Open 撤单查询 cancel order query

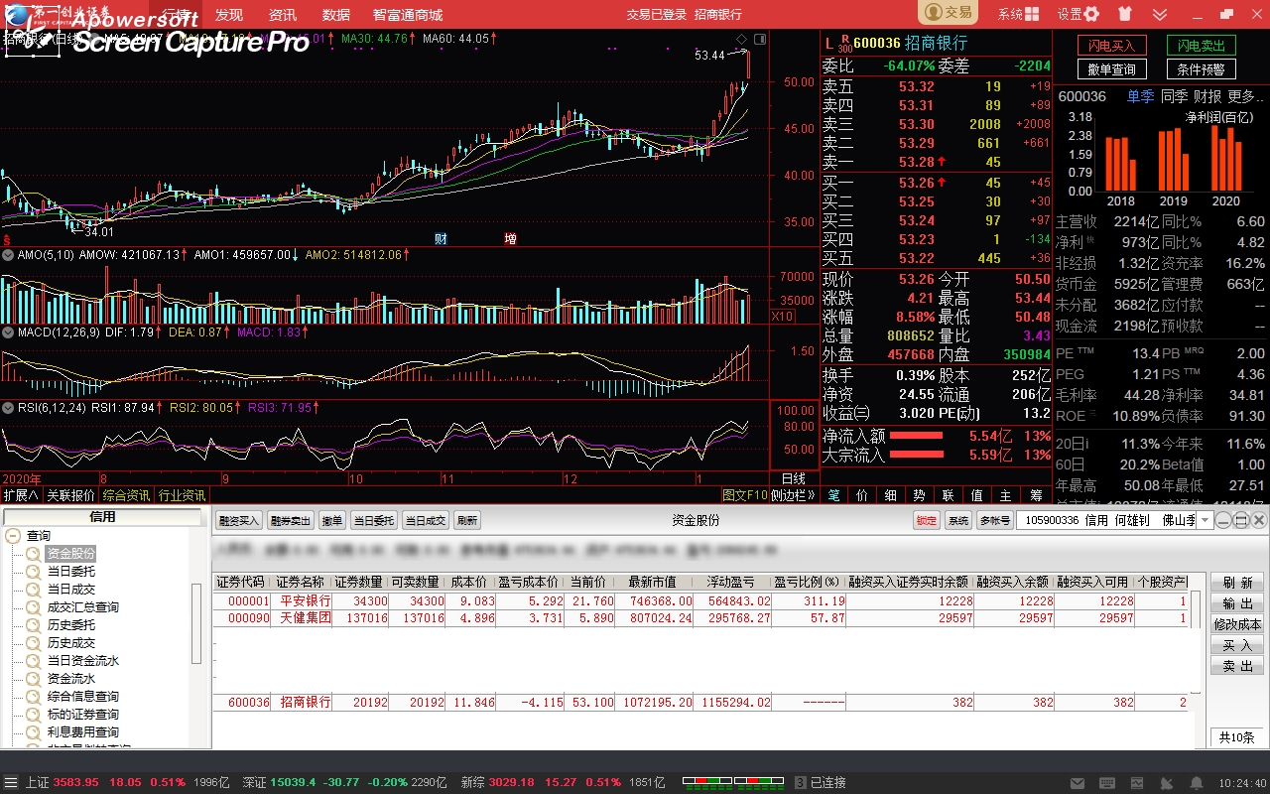[1112, 69]
